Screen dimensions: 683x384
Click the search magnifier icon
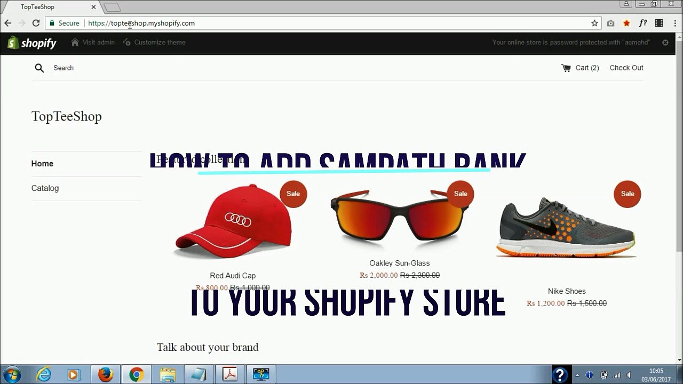coord(39,68)
